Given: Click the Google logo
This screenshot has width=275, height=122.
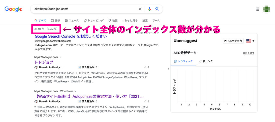Looking at the screenshot, I should tap(13, 9).
